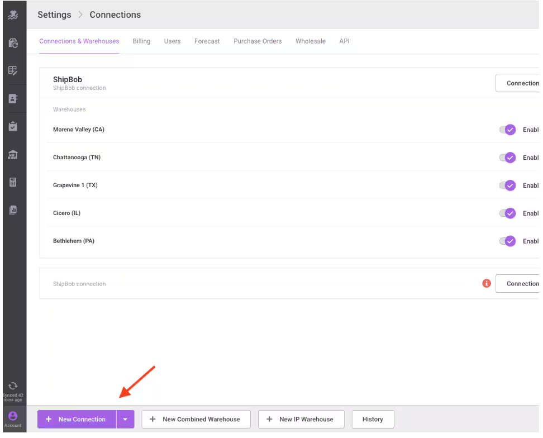Screen dimensions: 543x438
Task: Click the whale logo at top of sidebar
Action: point(13,15)
